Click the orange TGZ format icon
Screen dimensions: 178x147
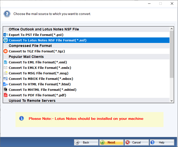tap(5, 51)
